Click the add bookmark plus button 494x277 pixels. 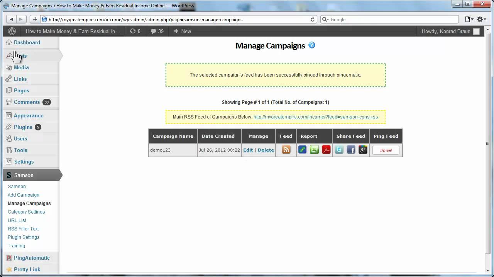[x=35, y=19]
